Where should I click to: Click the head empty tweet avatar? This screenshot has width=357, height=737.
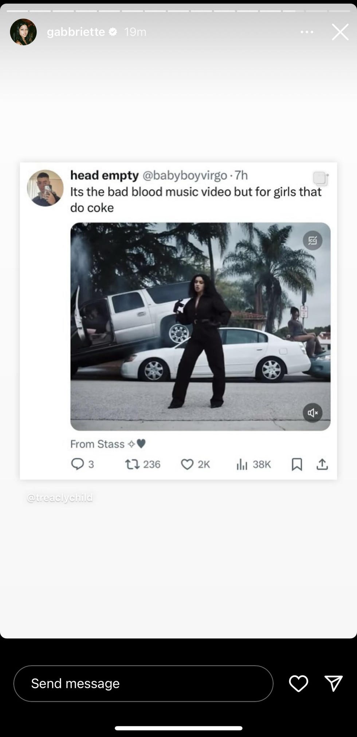(x=45, y=188)
